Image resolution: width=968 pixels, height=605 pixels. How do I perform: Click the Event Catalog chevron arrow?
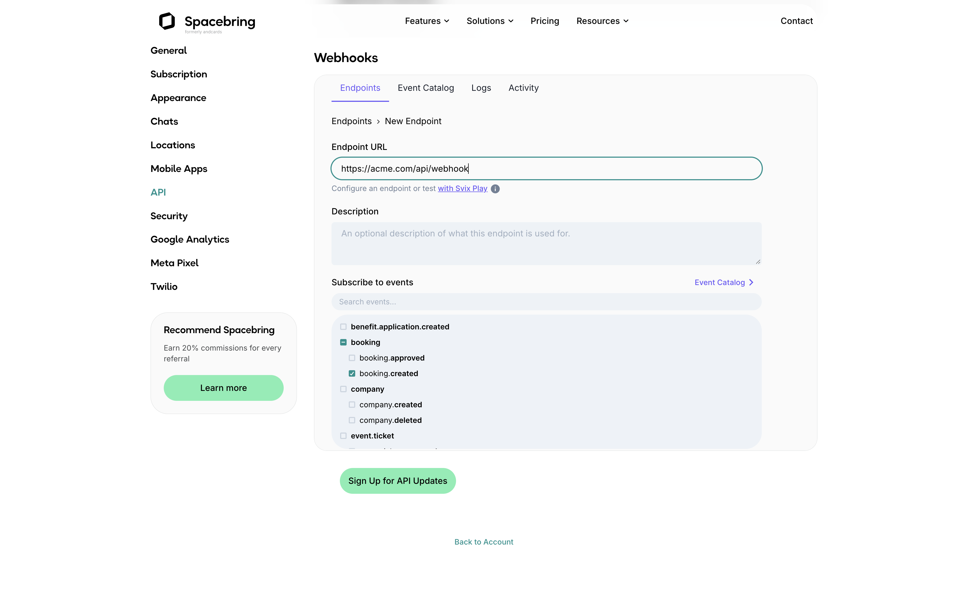point(751,283)
